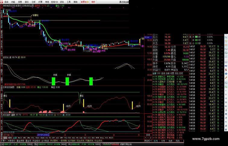Click the 期权 button in top bar
The width and height of the screenshot is (228, 146).
pos(93,2)
